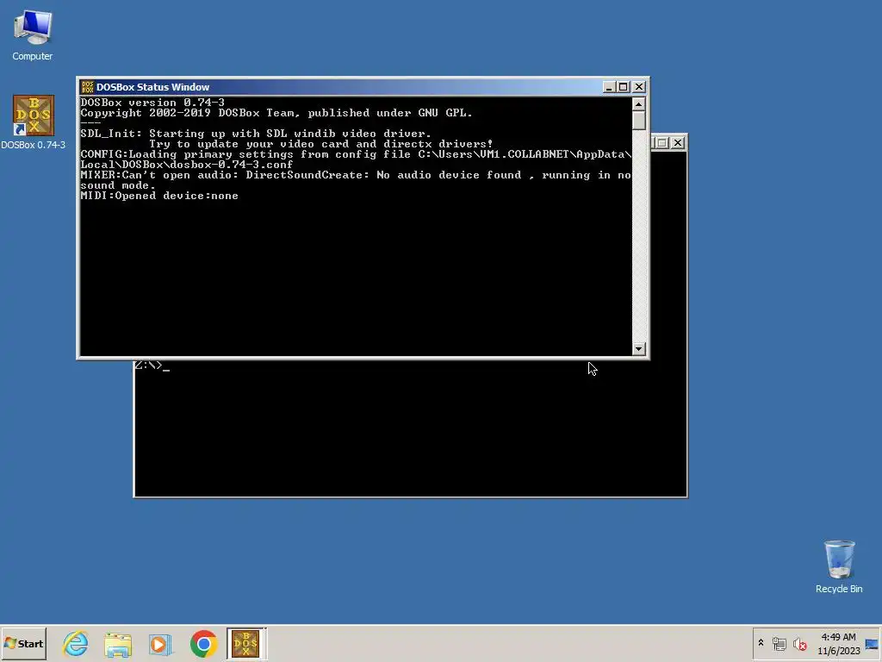Screen dimensions: 882x662
Task: Click the 'SDL_Init: Starting up' line
Action: 256,134
